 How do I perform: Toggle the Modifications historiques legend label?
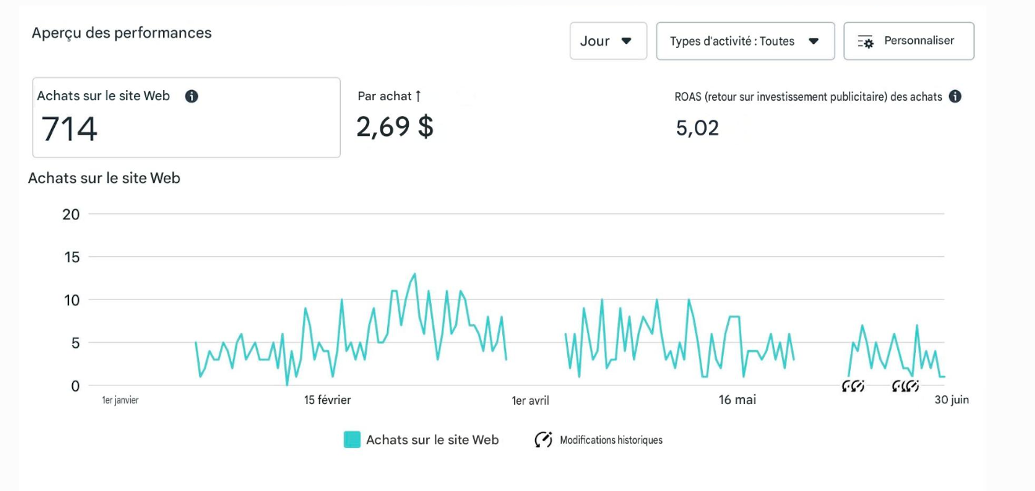point(611,440)
